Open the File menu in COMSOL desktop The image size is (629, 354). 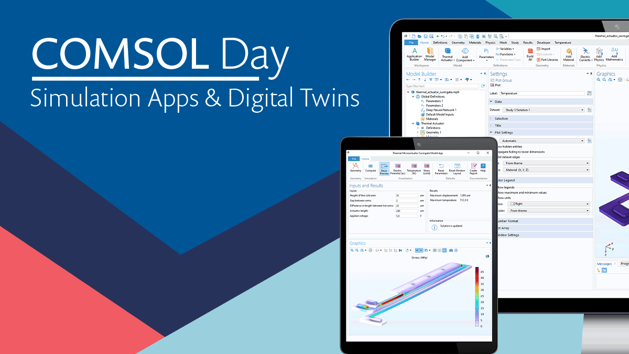411,42
